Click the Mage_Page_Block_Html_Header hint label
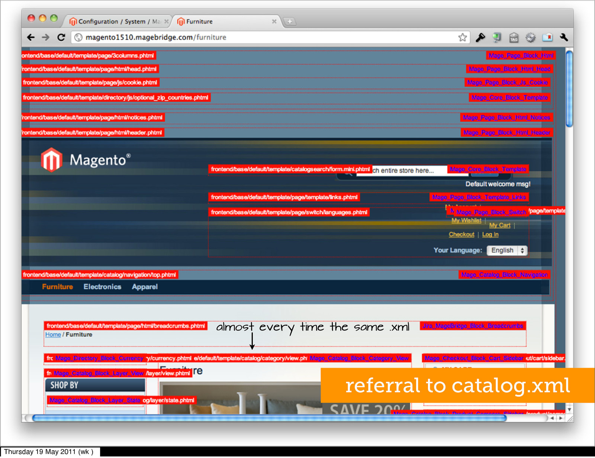595x458 pixels. click(507, 132)
